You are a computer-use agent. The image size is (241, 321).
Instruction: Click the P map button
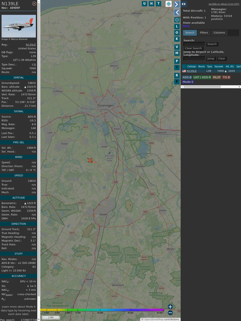(x=177, y=61)
